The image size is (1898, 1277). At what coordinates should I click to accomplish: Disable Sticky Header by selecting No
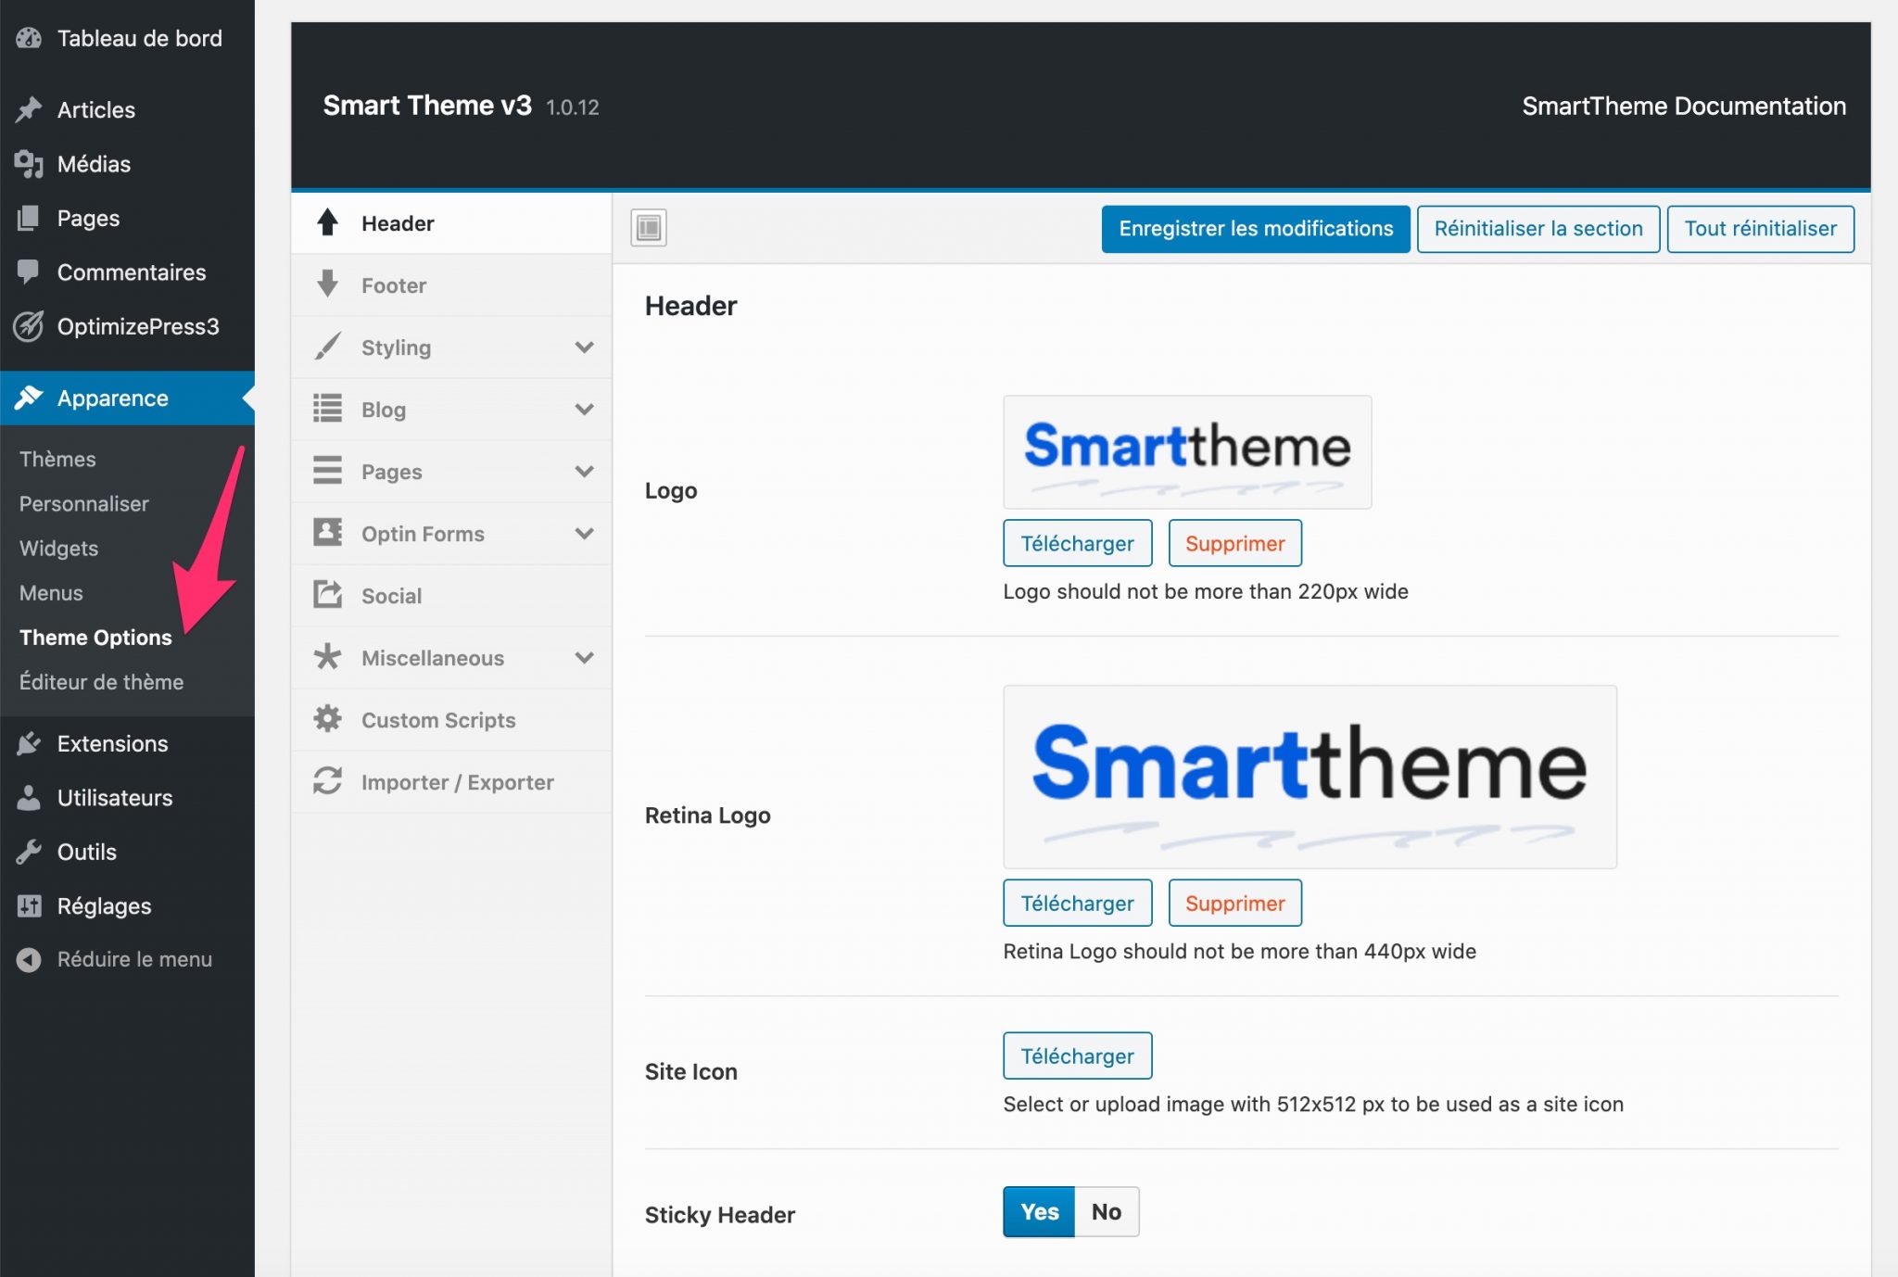point(1106,1211)
